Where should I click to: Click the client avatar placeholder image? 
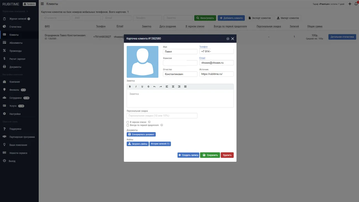[x=142, y=62]
